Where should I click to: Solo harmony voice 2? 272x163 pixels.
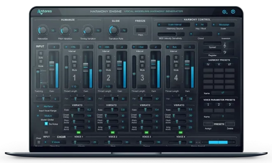108,57
